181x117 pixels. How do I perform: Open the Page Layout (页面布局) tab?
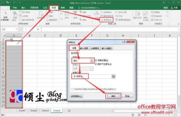click(x=34, y=8)
